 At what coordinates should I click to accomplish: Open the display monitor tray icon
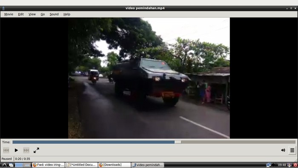289,165
